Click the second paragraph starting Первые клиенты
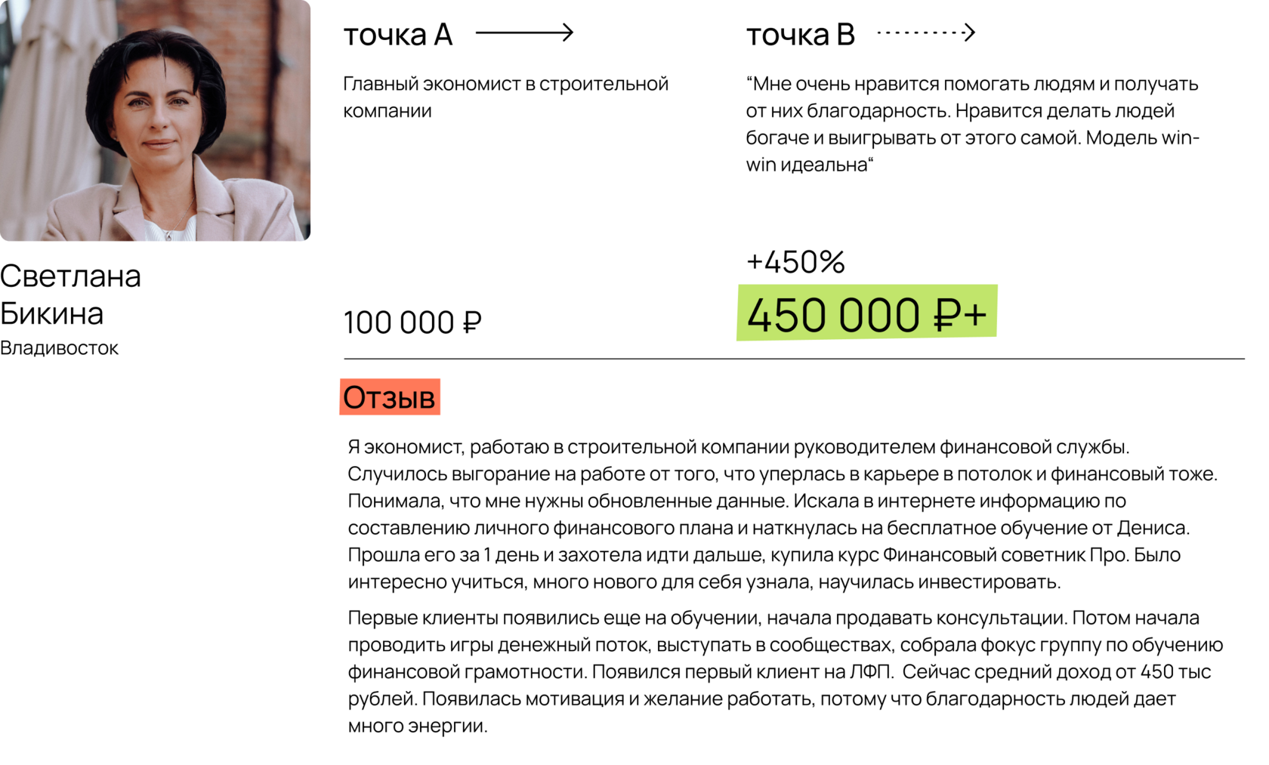The height and width of the screenshot is (765, 1269). pyautogui.click(x=784, y=671)
